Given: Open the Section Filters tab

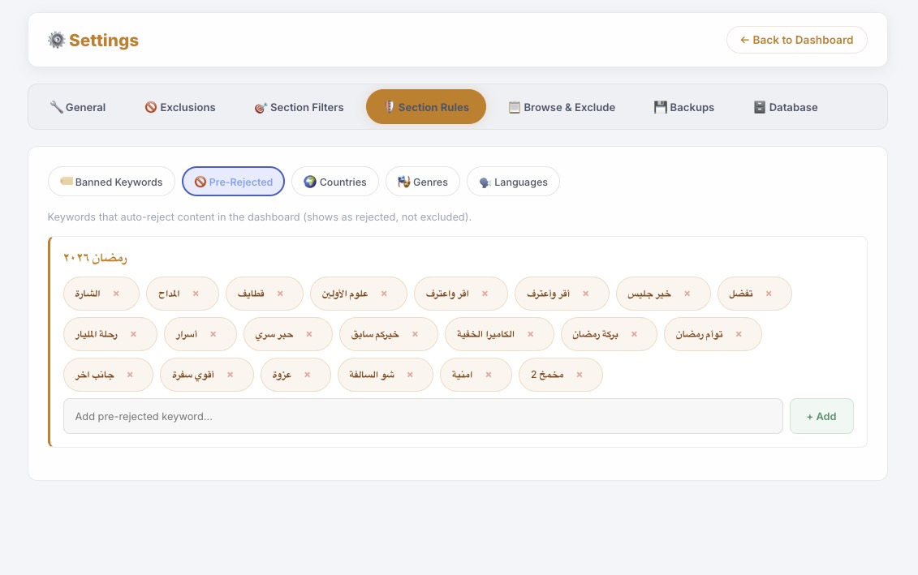Looking at the screenshot, I should (x=300, y=107).
